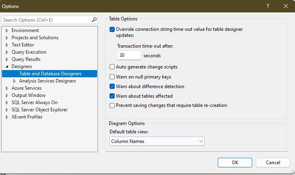This screenshot has height=175, width=295.
Task: Open the Default table view dropdown
Action: [x=157, y=141]
